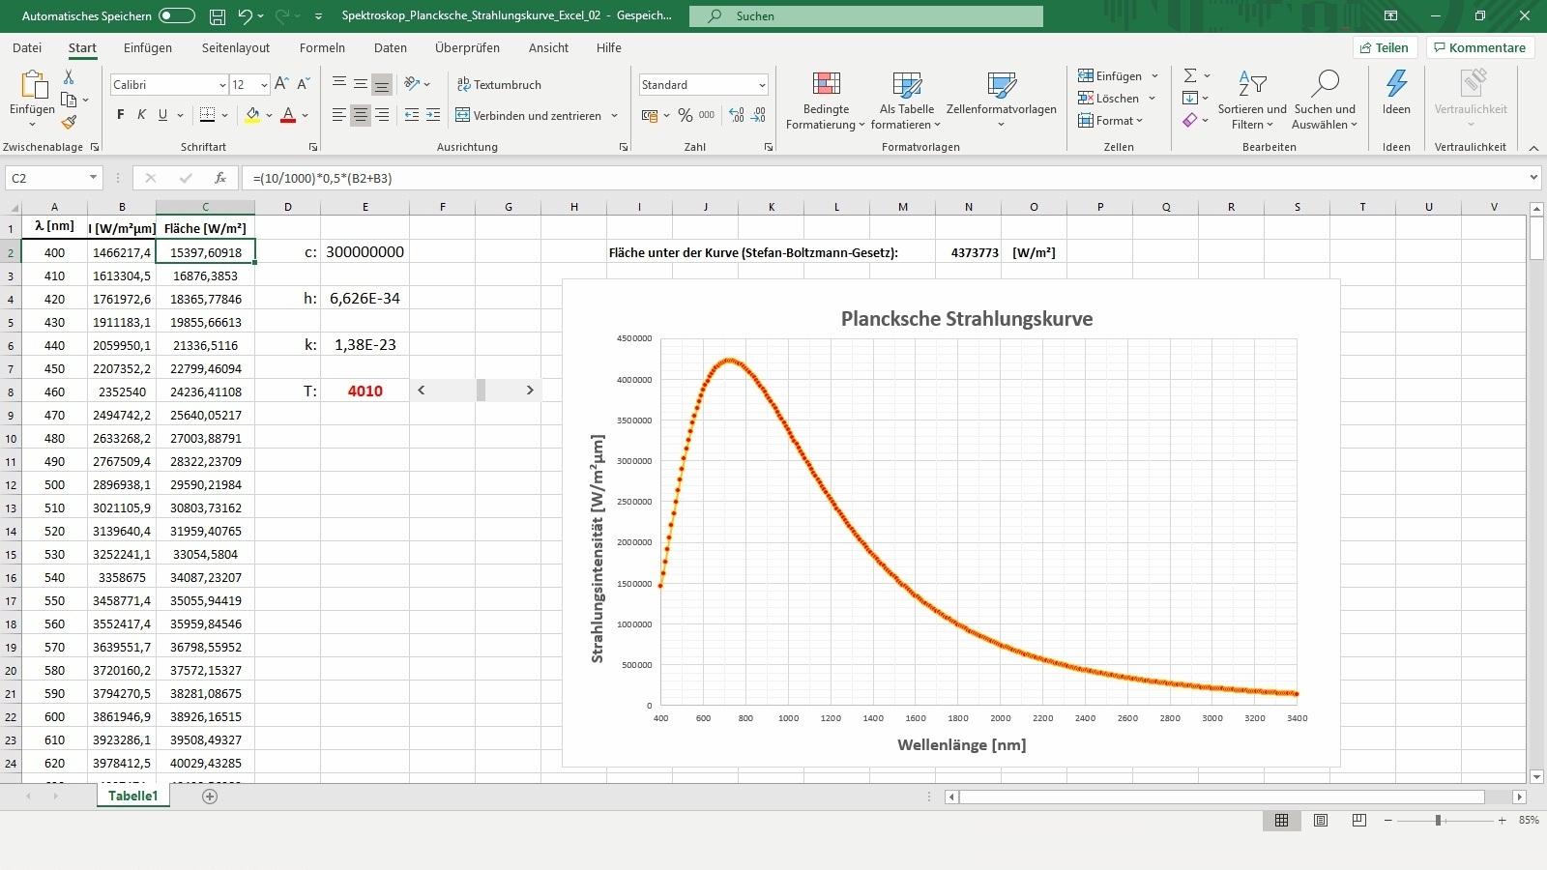Open the font color dropdown arrow

[305, 116]
